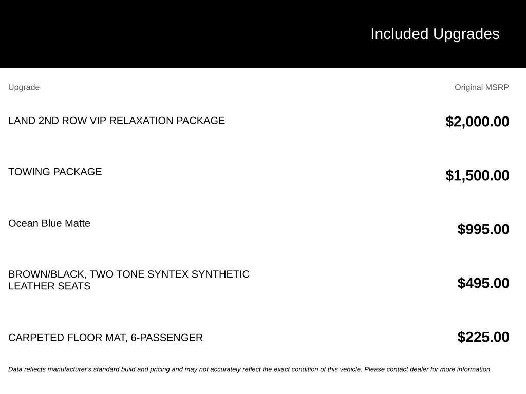Screen dimensions: 526x394
Task: Select the Original MSRP column header
Action: point(481,87)
